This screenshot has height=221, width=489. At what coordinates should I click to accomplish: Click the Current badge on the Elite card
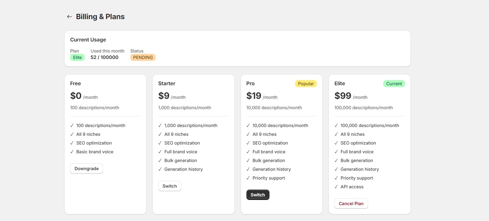coord(394,83)
